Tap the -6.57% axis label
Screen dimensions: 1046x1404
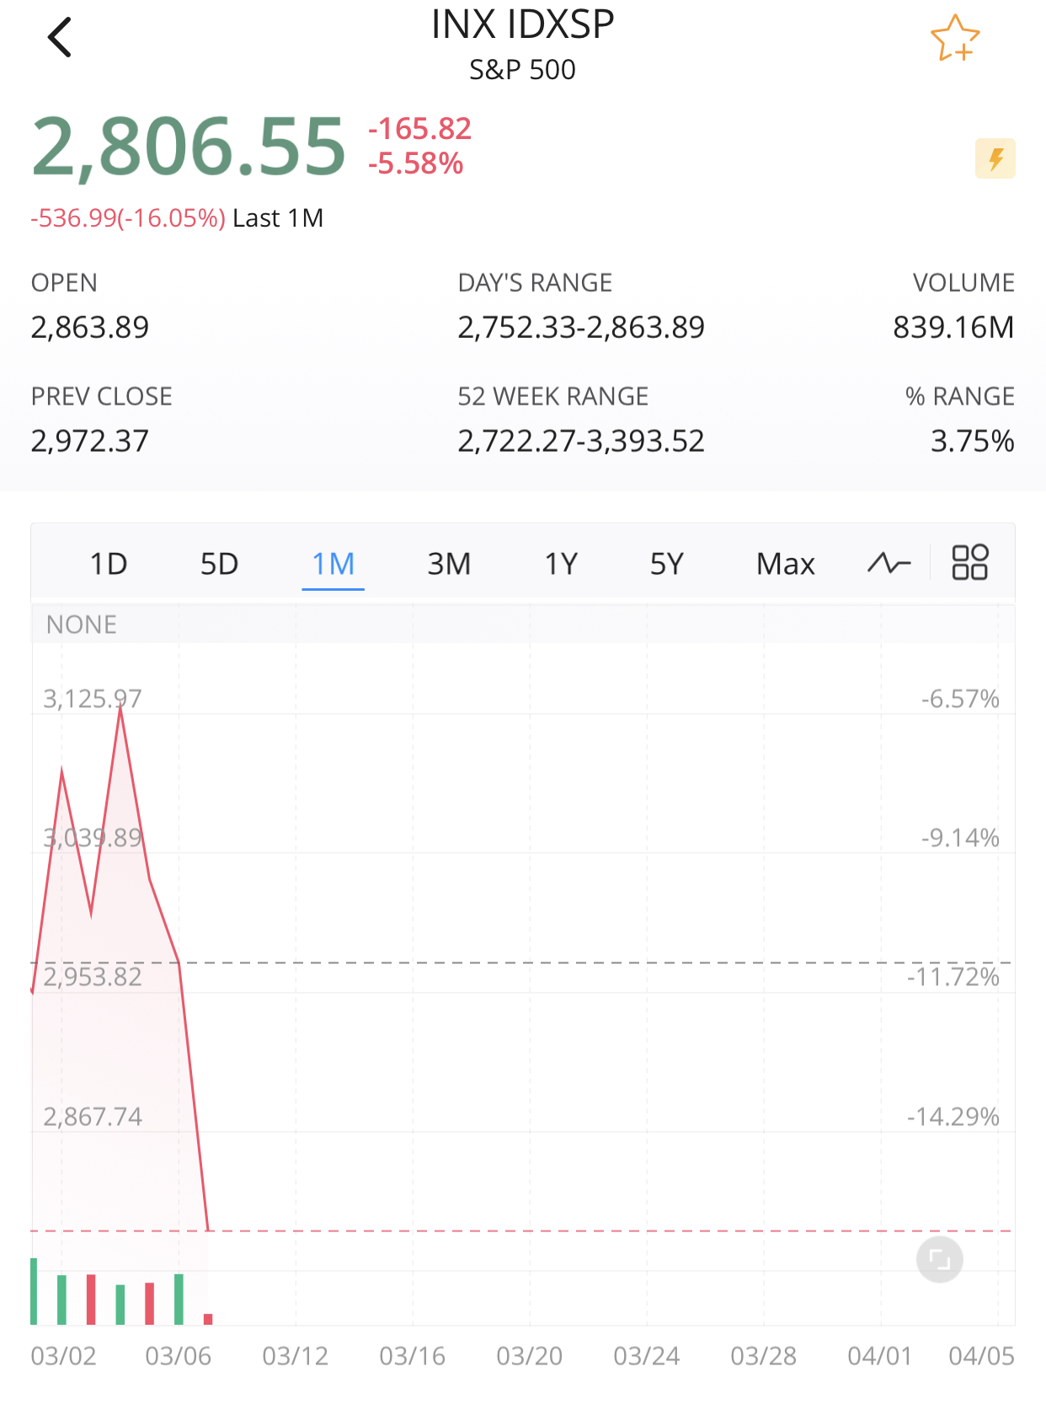click(x=960, y=699)
